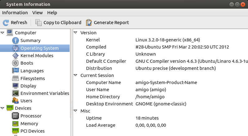Click the Devices circuit board icon

coord(10,108)
